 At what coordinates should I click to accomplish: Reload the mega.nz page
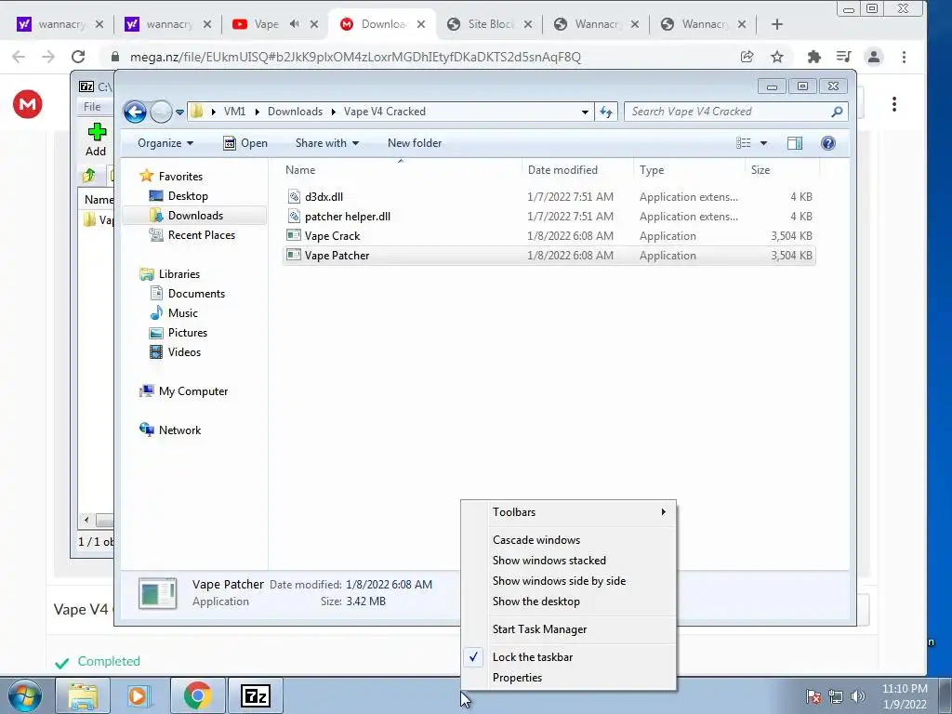click(x=78, y=57)
